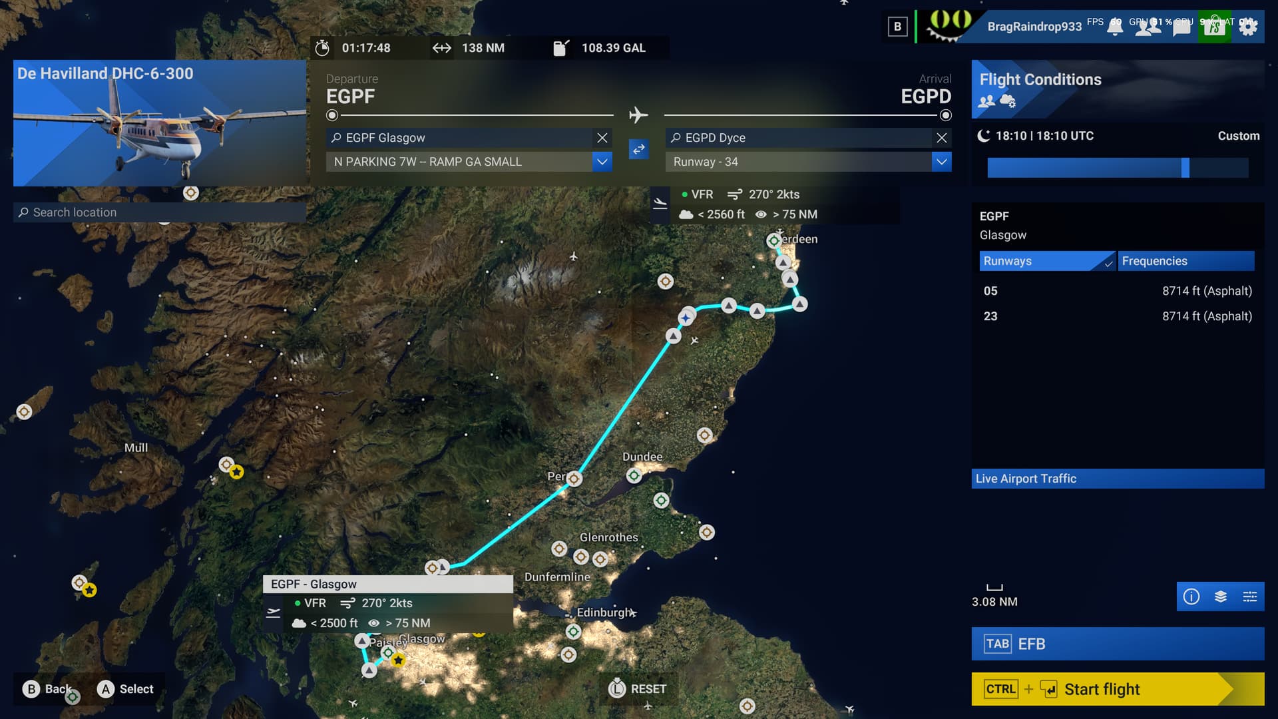Viewport: 1278px width, 719px height.
Task: Open map filter sliders icon
Action: point(1250,597)
